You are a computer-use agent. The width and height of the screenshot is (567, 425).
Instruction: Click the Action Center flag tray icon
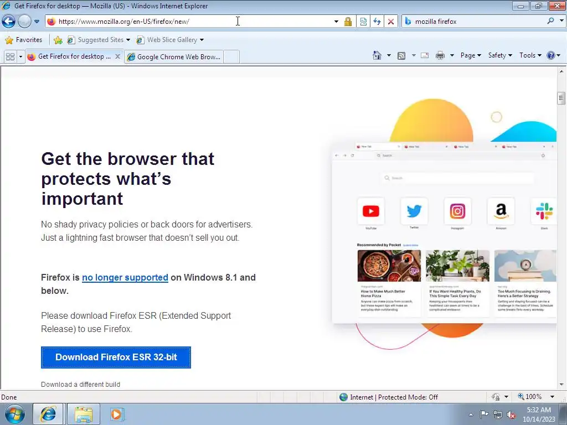coord(484,414)
